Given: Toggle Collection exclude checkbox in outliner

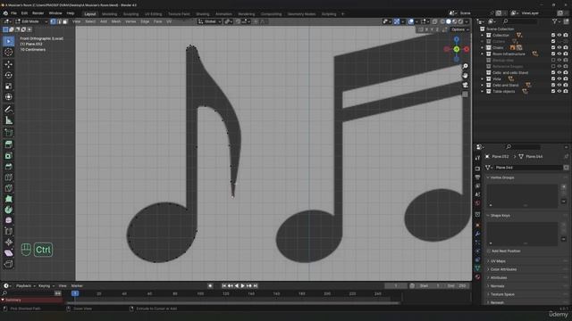Looking at the screenshot, I should pos(553,36).
